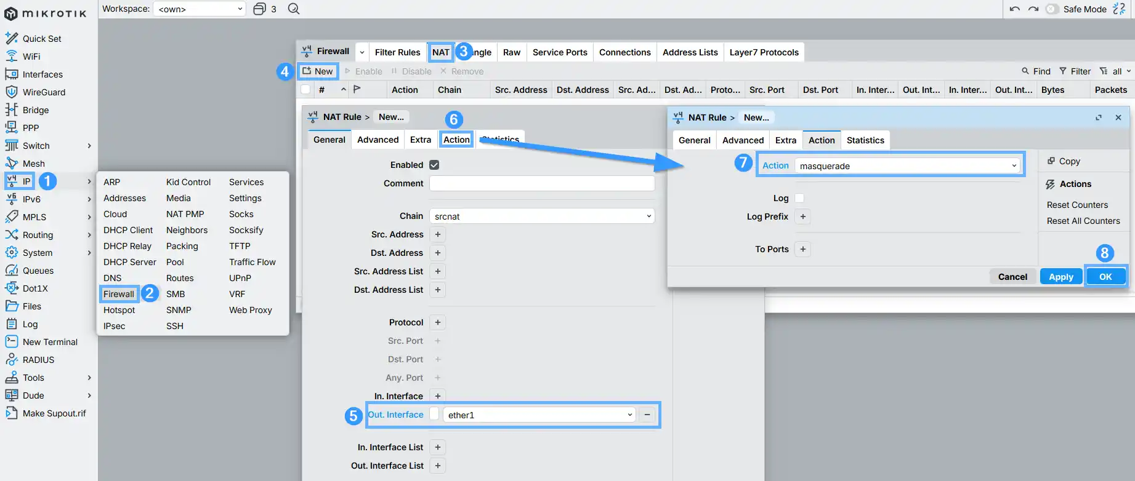Open the Raw tab

512,52
